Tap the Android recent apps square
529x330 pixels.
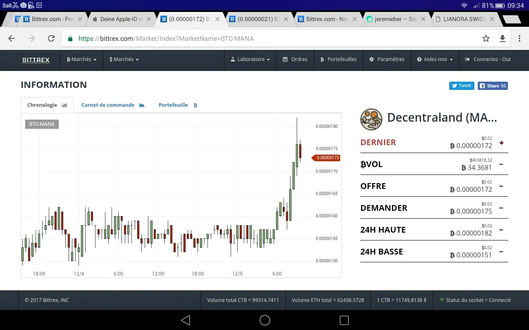point(344,320)
